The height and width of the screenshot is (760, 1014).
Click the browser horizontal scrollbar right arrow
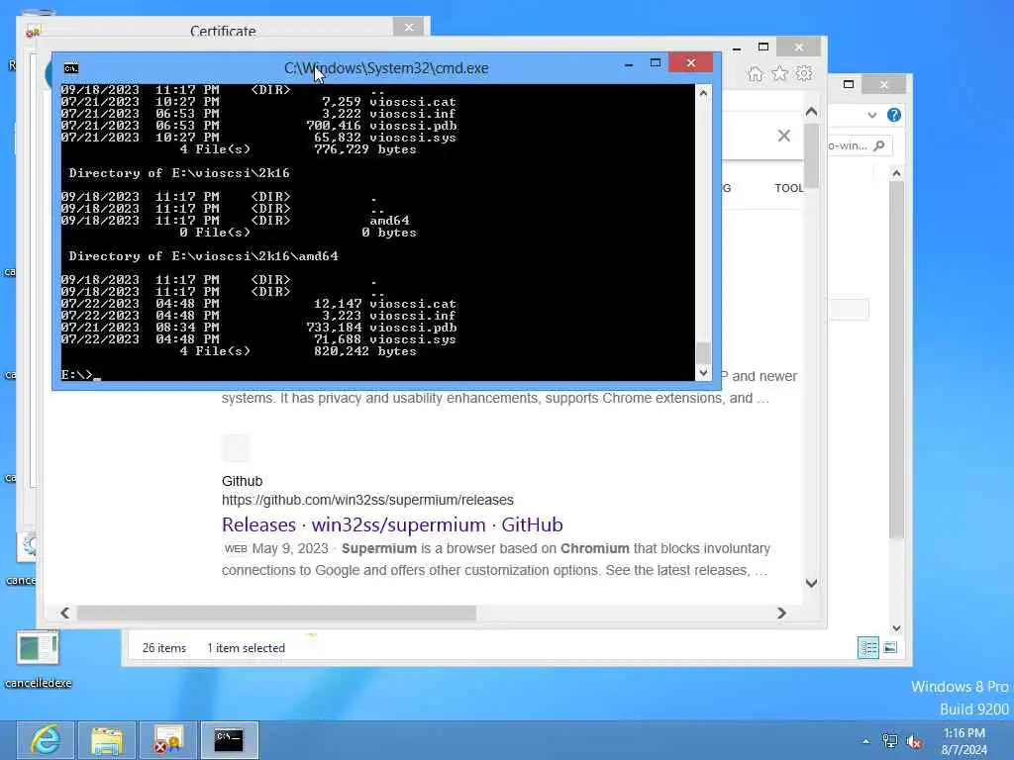pyautogui.click(x=781, y=613)
